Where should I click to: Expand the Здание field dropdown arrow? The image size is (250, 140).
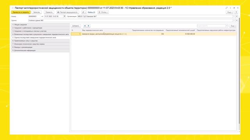(x=234, y=21)
